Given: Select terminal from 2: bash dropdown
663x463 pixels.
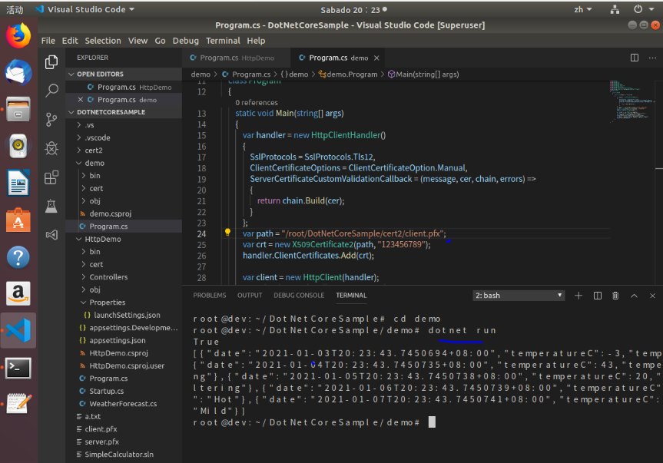Looking at the screenshot, I should coord(519,296).
